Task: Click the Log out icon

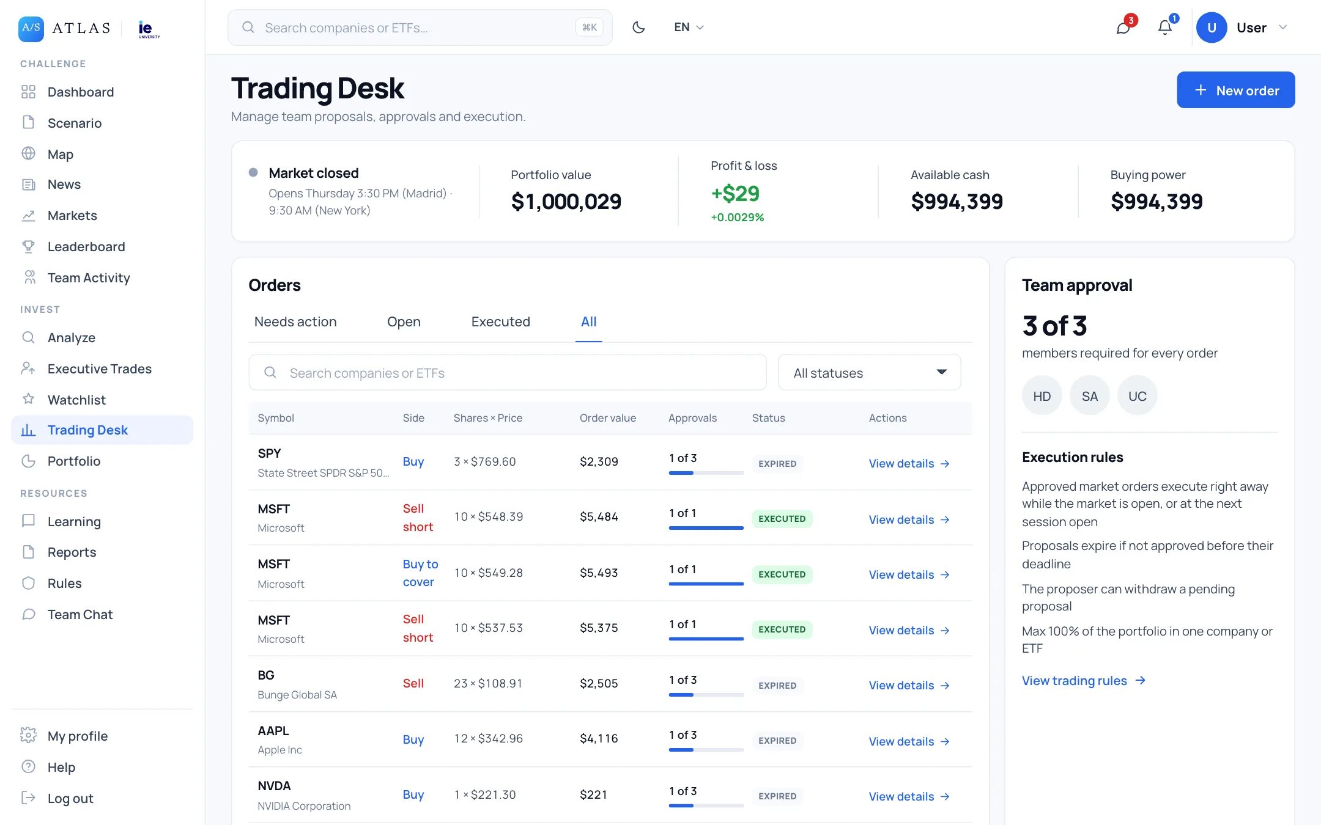Action: pos(28,798)
